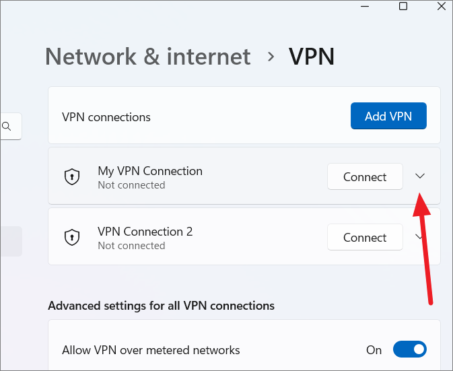Click the Allow VPN over metered networks label
Screen dimensions: 453x371
pyautogui.click(x=151, y=350)
